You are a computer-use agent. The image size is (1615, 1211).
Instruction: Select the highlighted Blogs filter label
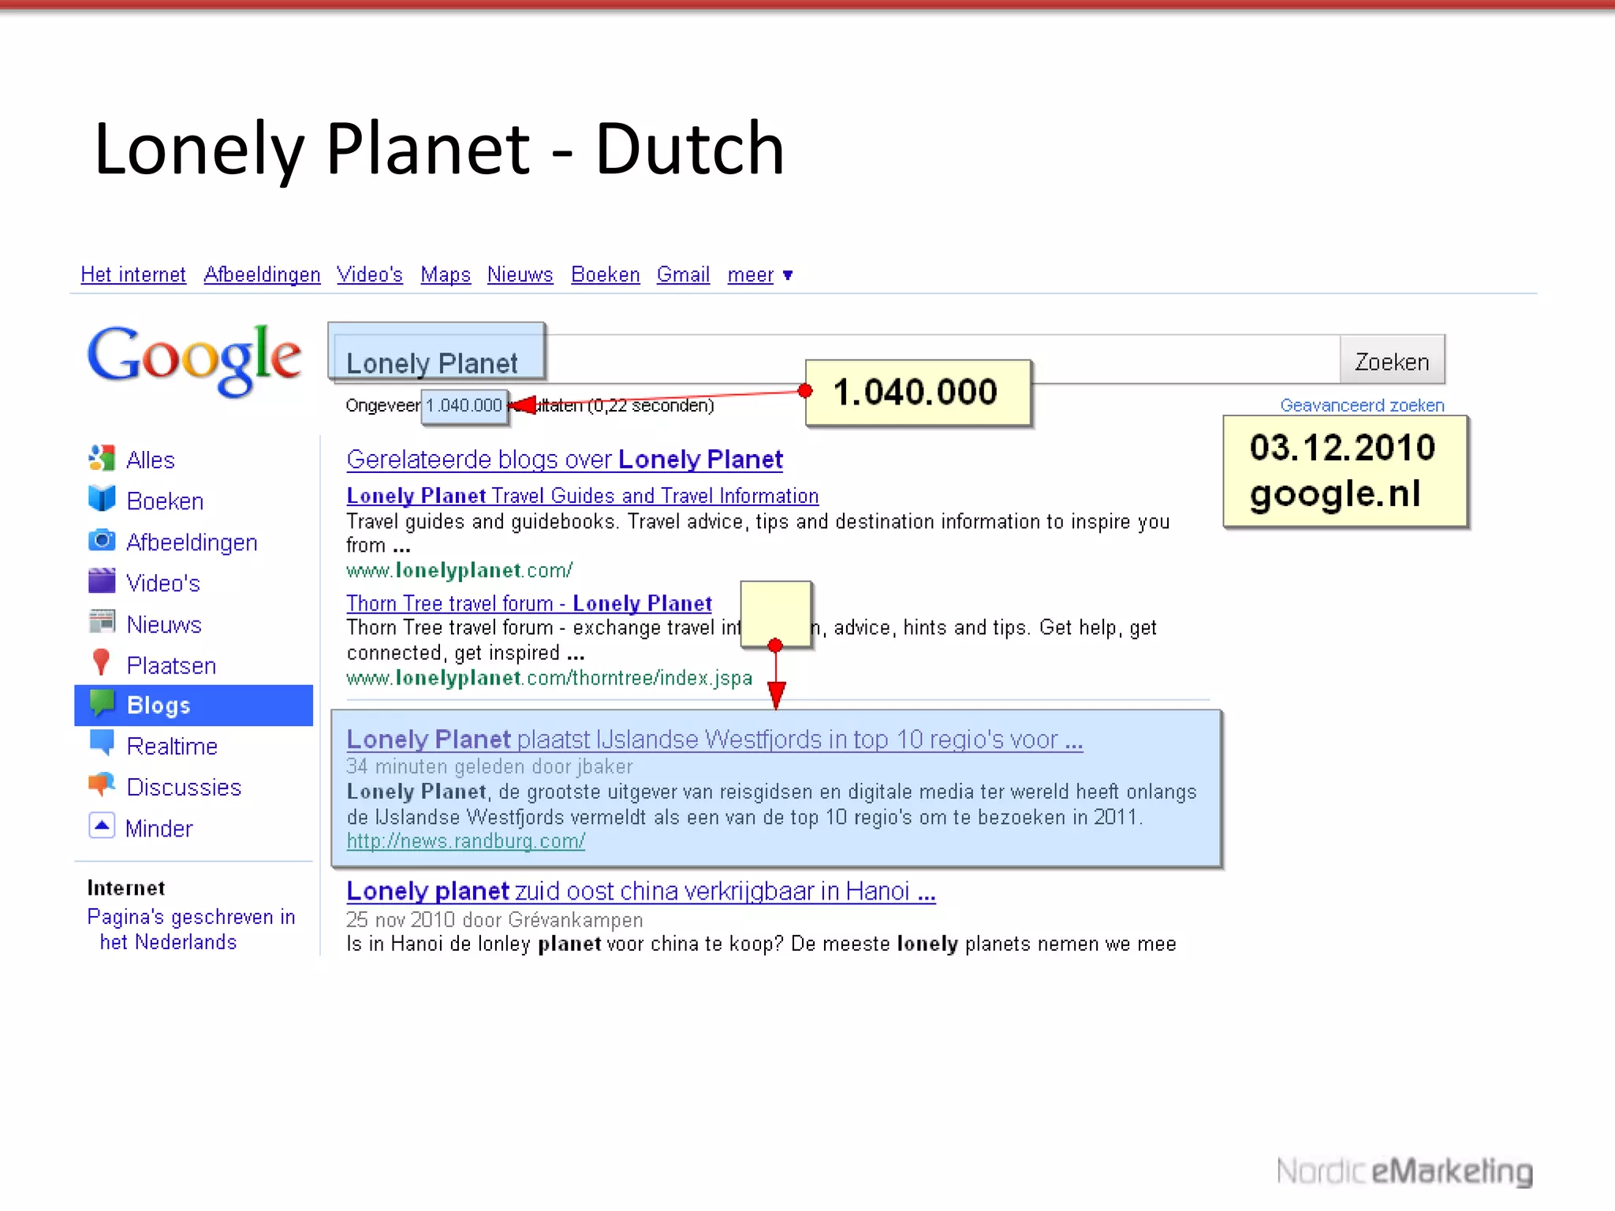pyautogui.click(x=159, y=706)
